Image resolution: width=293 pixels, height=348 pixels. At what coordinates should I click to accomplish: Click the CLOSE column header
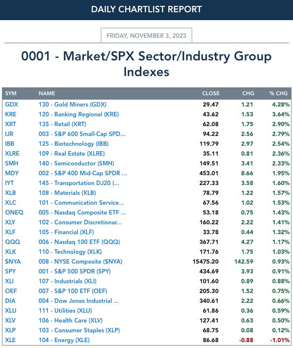pos(211,93)
